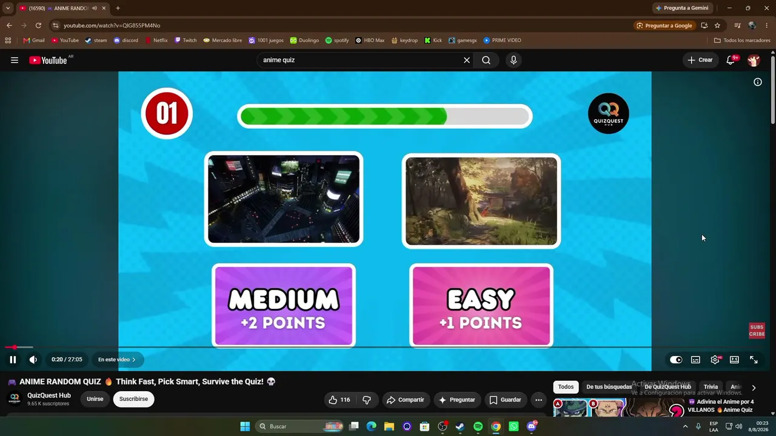Open the Chrome apps grid shortcut
Viewport: 776px width, 436px height.
(8, 41)
